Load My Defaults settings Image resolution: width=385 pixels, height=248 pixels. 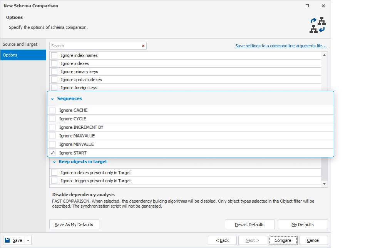point(303,225)
